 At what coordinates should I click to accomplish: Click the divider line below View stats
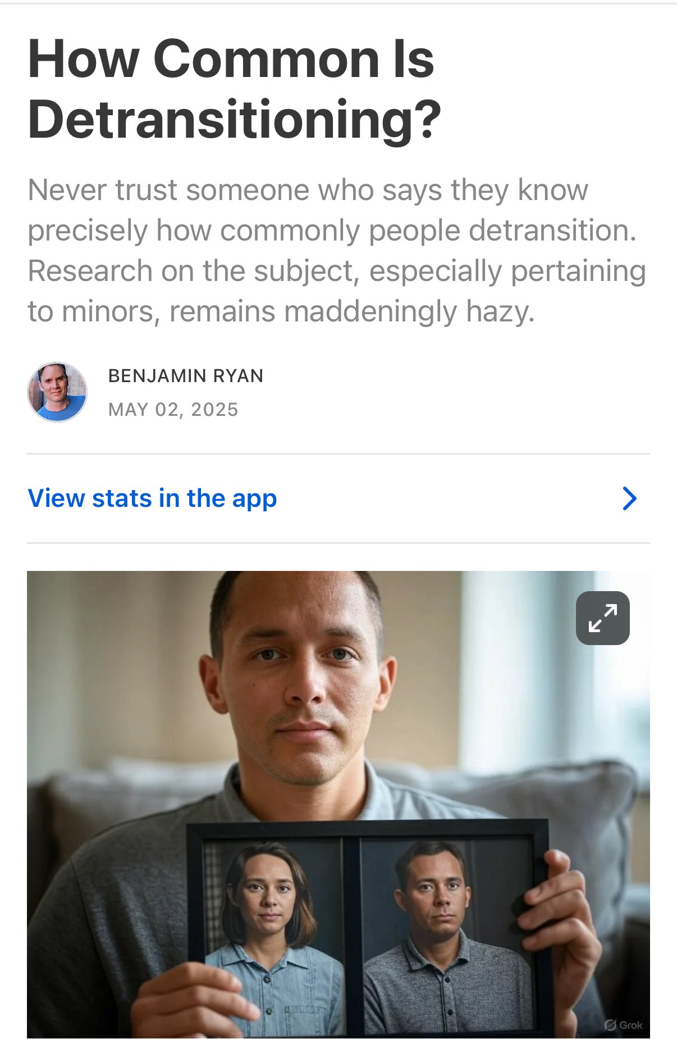coord(339,543)
